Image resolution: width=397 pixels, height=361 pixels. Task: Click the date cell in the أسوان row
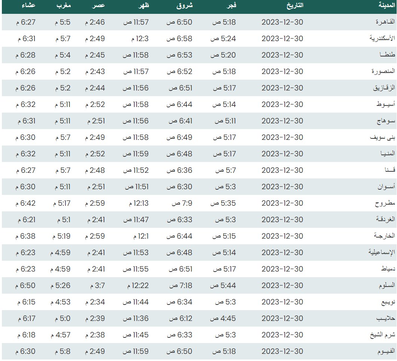click(x=282, y=187)
